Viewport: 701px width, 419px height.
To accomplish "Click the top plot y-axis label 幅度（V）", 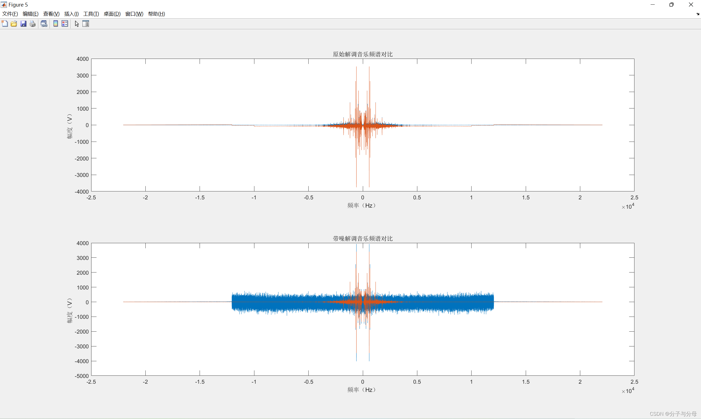I will [x=70, y=126].
